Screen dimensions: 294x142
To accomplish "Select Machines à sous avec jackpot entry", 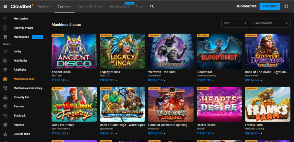I will point(29,88).
